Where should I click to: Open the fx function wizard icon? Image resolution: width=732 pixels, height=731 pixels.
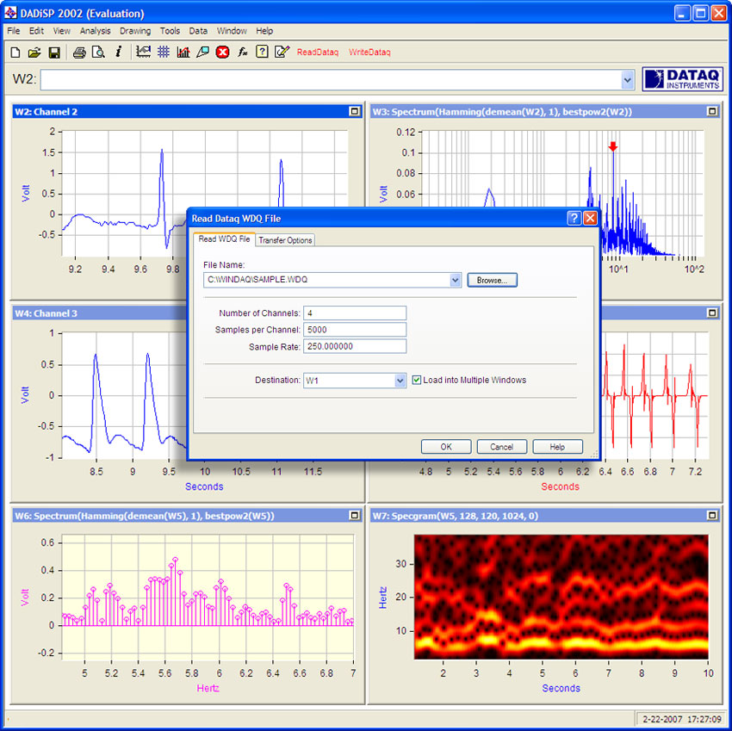click(242, 53)
